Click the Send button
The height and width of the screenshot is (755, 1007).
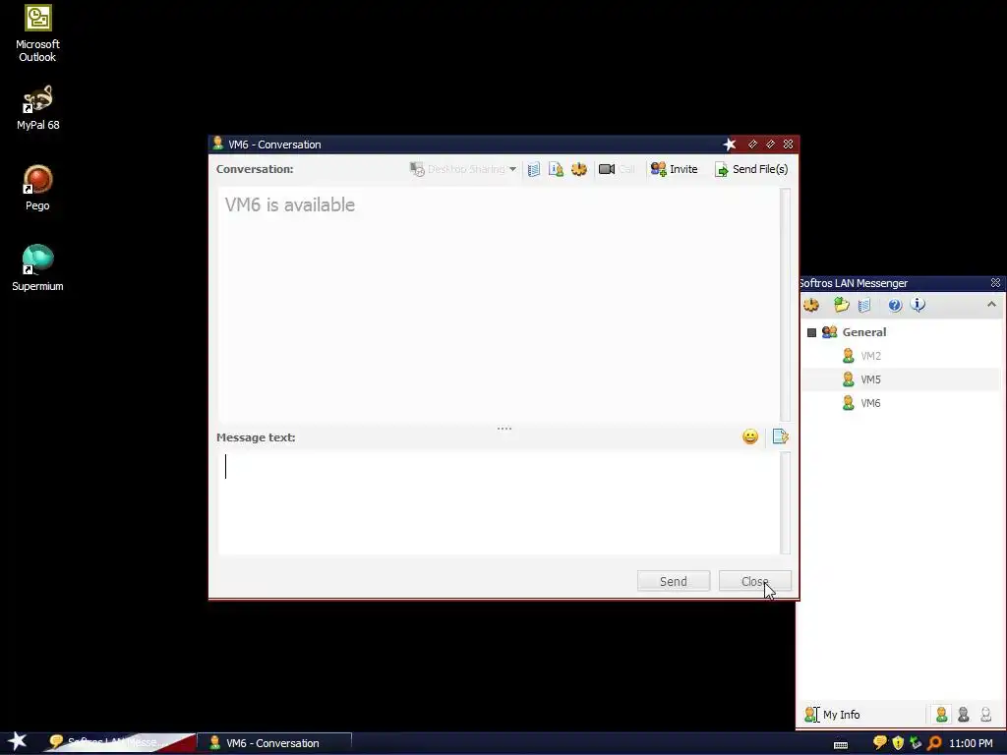[673, 581]
